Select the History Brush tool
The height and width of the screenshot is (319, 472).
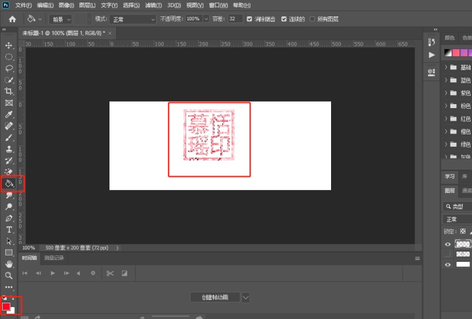coord(9,160)
